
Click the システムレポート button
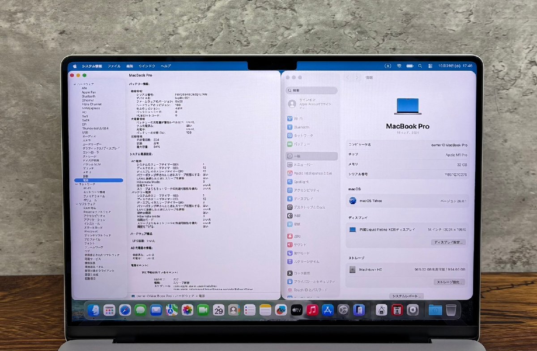[x=406, y=296]
